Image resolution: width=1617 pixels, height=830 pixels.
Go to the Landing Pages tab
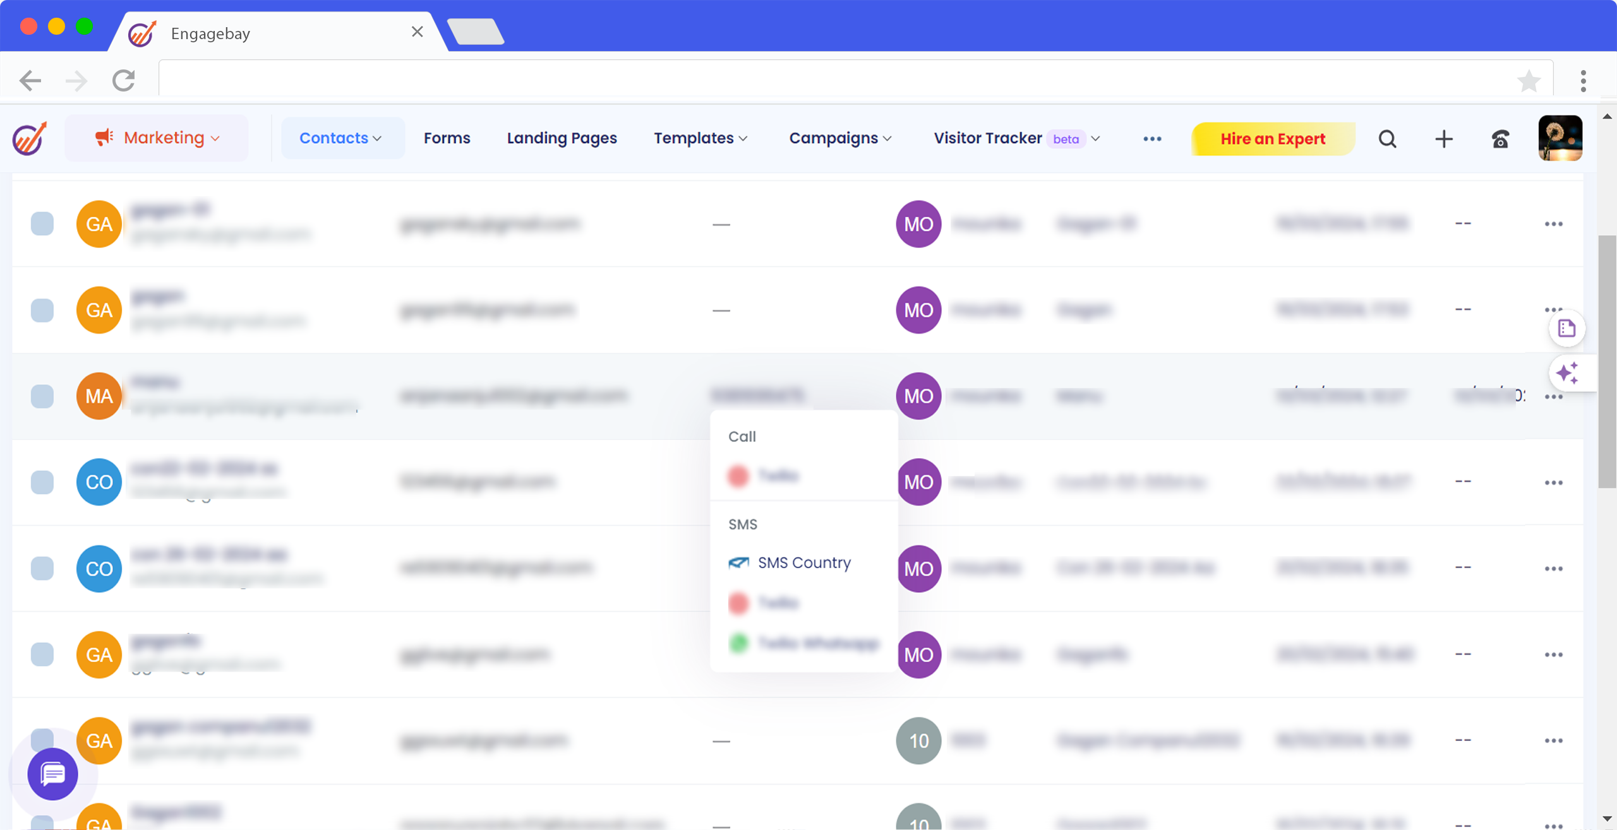562,138
